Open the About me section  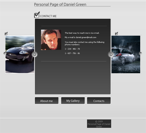coord(47,101)
